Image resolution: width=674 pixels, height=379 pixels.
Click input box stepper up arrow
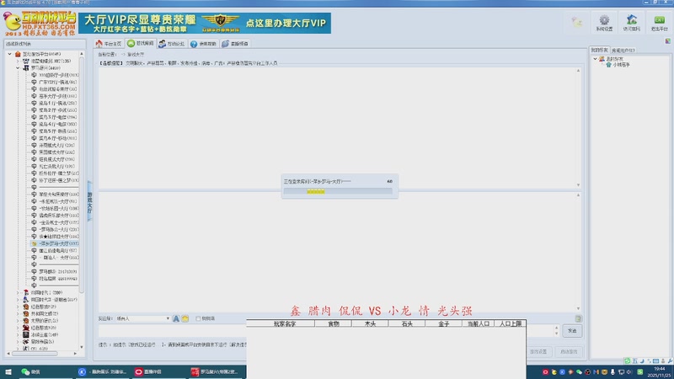pyautogui.click(x=556, y=328)
